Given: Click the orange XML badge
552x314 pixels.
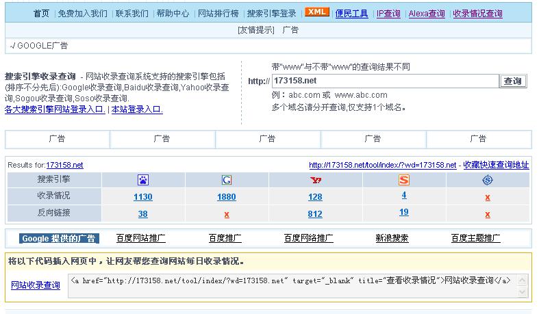Looking at the screenshot, I should pos(317,12).
